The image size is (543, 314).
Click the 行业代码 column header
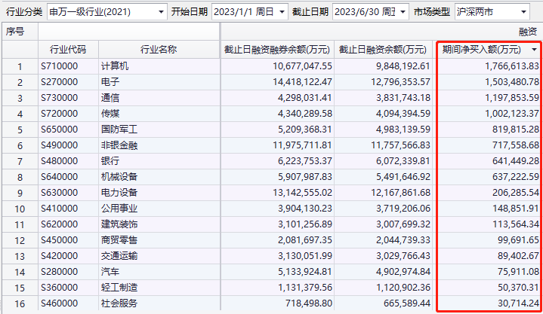coord(67,50)
